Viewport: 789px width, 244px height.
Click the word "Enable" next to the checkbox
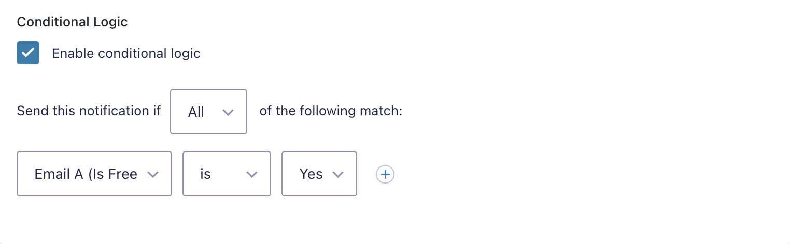(73, 53)
